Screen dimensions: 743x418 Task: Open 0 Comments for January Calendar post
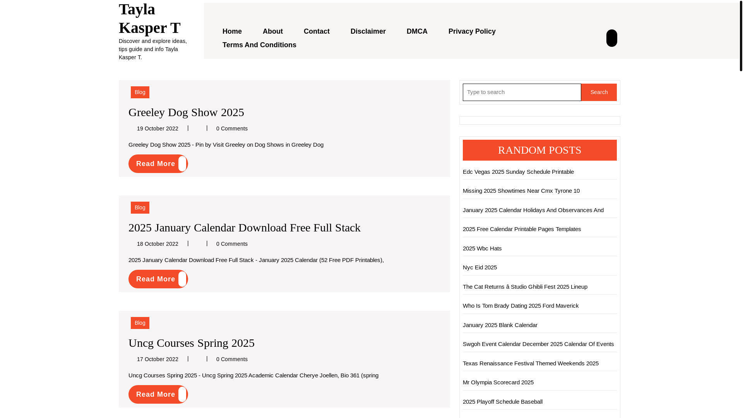232,244
